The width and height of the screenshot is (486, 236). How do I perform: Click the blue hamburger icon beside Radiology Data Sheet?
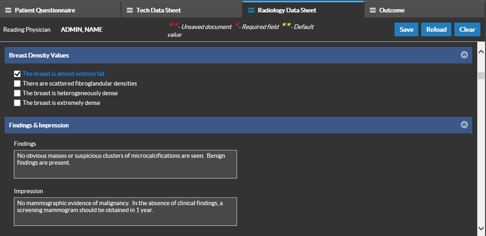click(251, 10)
